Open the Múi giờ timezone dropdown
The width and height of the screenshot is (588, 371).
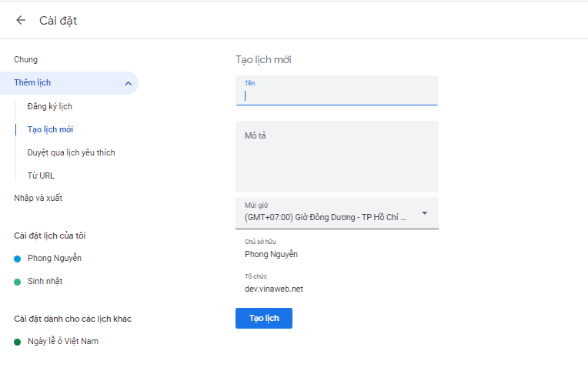337,213
